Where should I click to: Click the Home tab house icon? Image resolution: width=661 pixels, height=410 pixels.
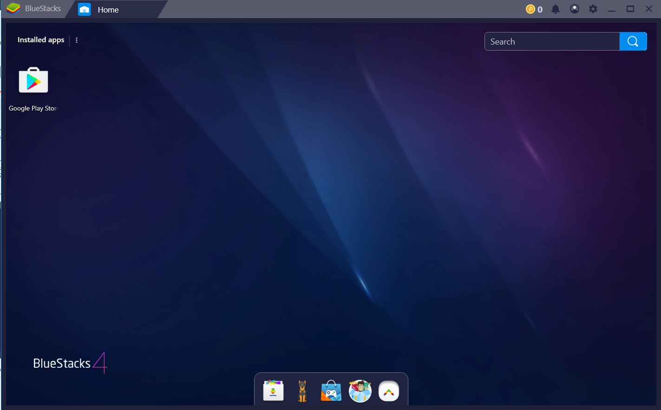point(84,9)
